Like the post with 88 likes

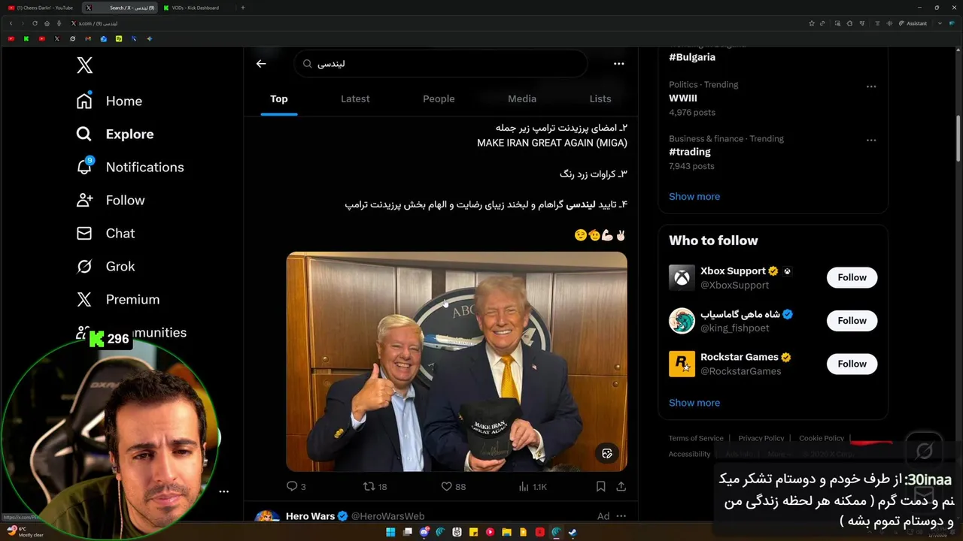point(453,486)
